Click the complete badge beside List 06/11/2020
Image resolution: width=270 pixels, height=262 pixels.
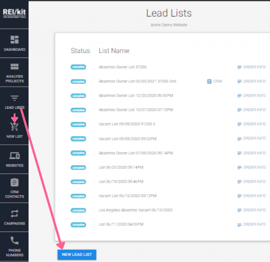(78, 225)
